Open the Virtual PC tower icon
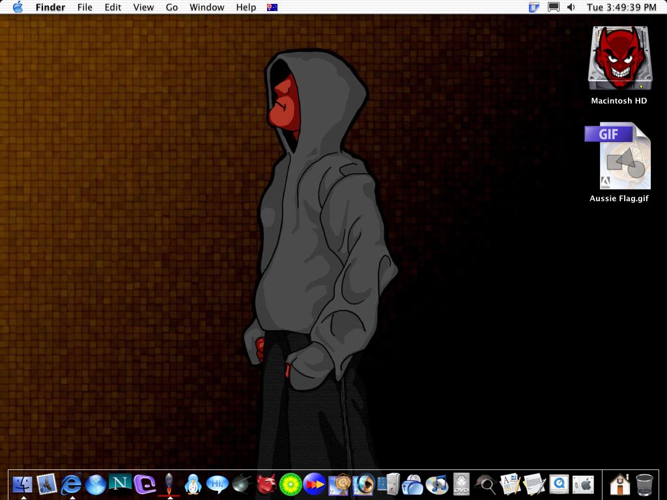The height and width of the screenshot is (500, 667). click(x=388, y=484)
